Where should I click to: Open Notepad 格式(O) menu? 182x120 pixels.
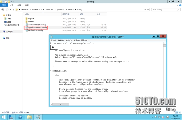click(69, 40)
